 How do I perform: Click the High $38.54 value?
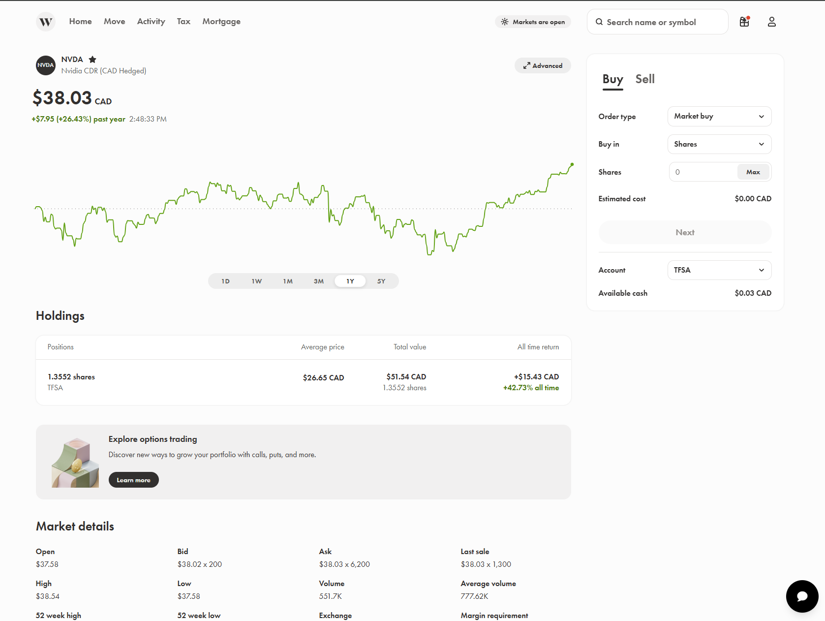(47, 596)
